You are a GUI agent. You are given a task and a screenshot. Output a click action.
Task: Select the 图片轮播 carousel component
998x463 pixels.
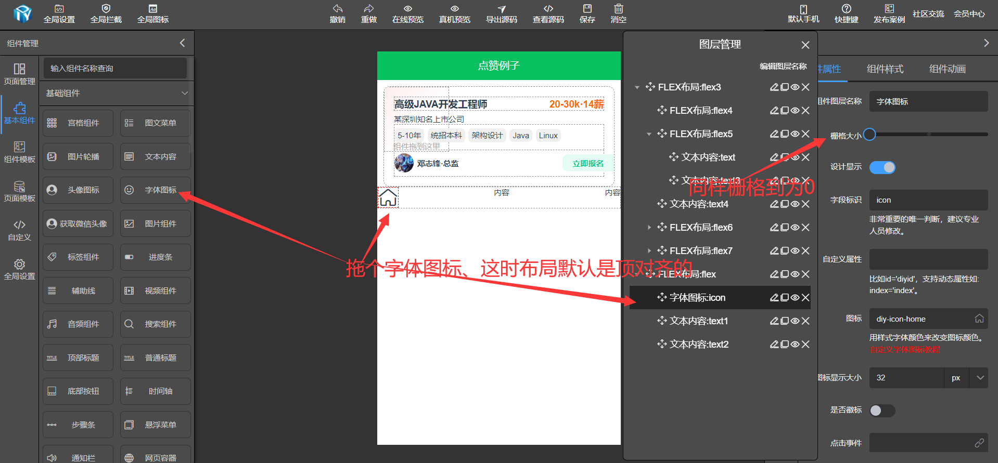point(78,156)
